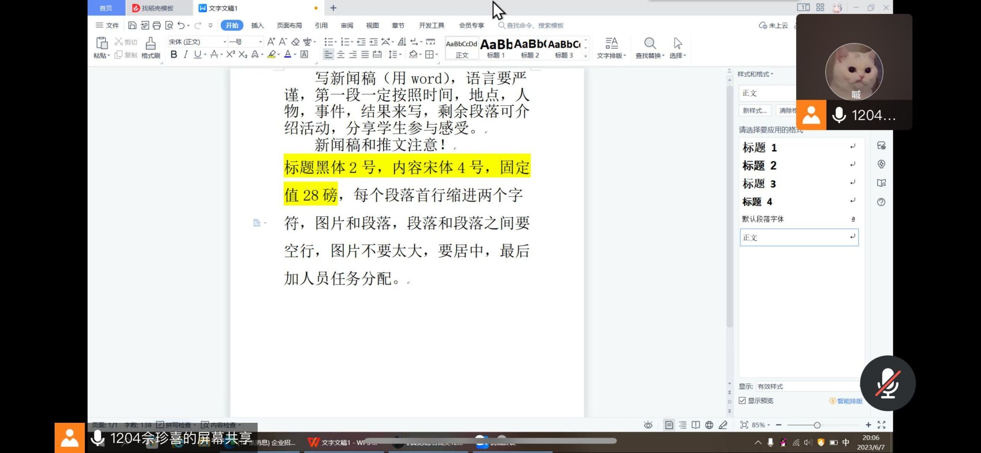This screenshot has height=453, width=981.
Task: Click the Save icon in quick toolbar
Action: pyautogui.click(x=132, y=25)
